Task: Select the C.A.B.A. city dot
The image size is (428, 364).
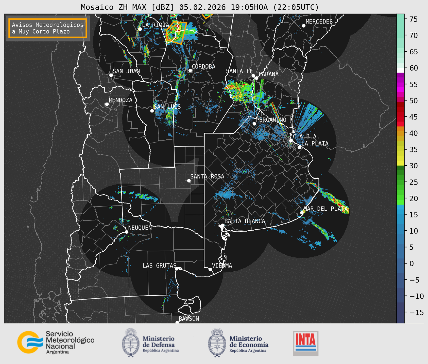Action: click(x=291, y=140)
